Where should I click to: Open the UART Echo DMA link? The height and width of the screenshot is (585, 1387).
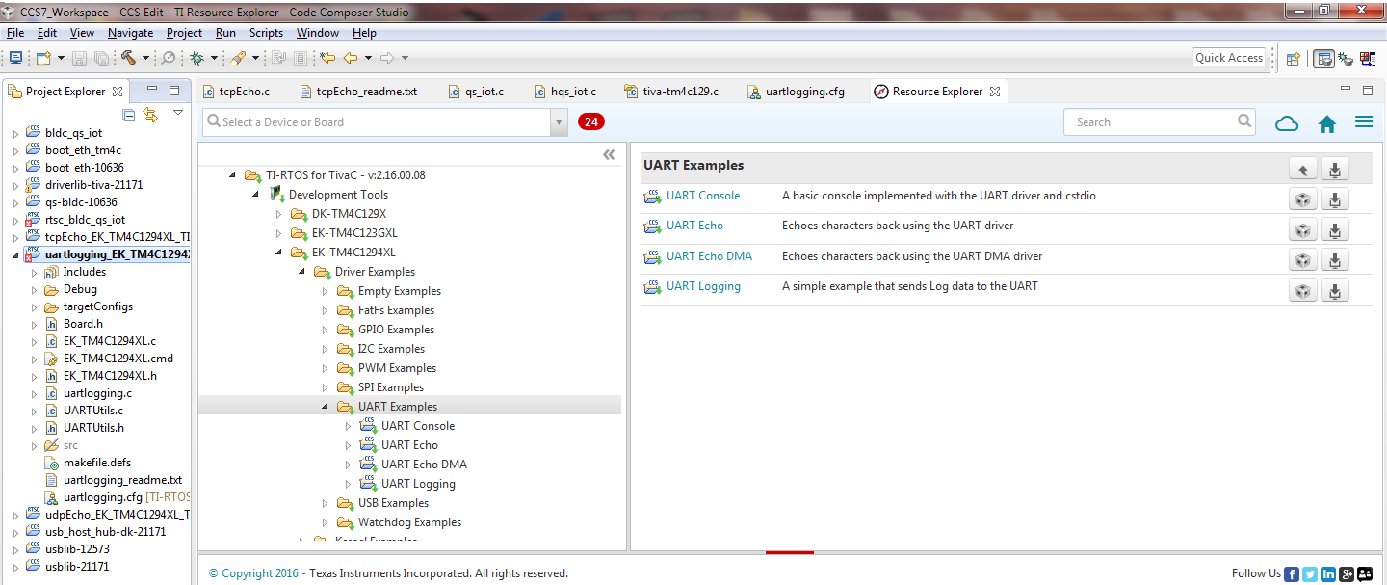pyautogui.click(x=709, y=256)
